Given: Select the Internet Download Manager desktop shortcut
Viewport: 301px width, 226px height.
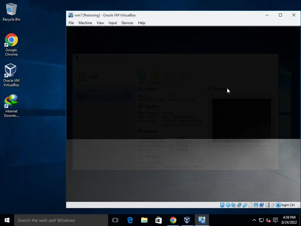Looking at the screenshot, I should pos(11,106).
